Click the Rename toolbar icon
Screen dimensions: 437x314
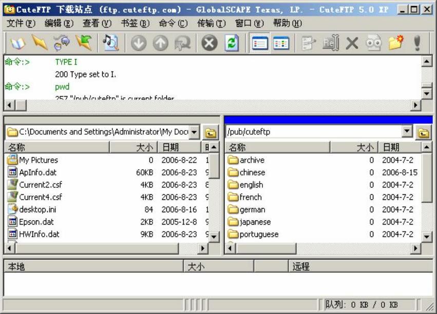331,43
